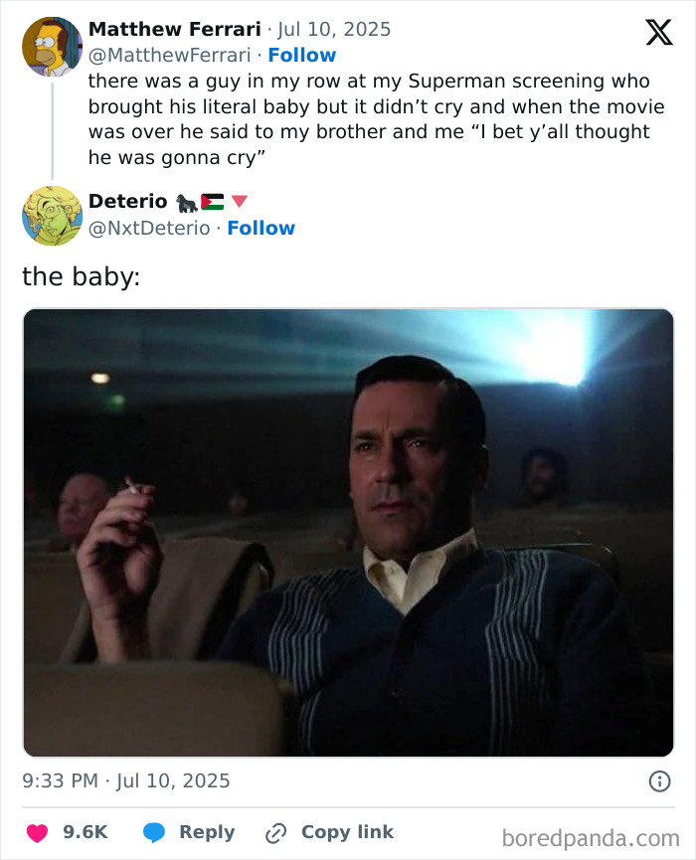The height and width of the screenshot is (860, 696).
Task: Click the Reply speech bubble icon
Action: (x=155, y=831)
